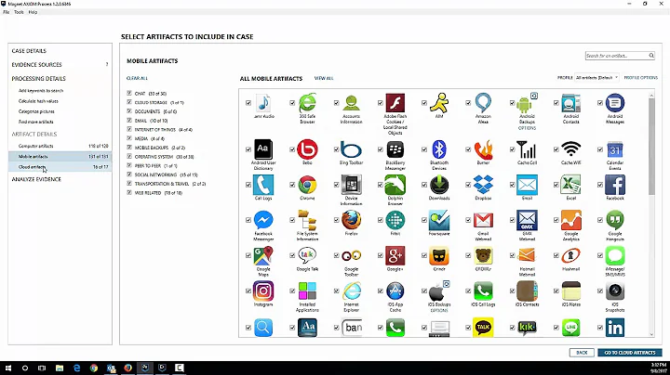Uncheck the DOCUMENTS category checkbox

129,110
